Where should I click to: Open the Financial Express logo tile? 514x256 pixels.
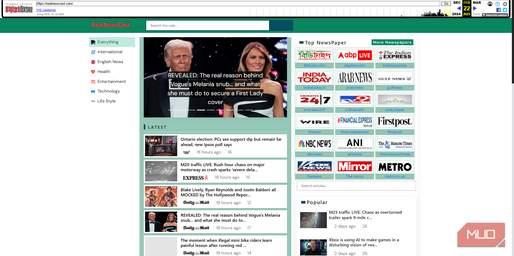(x=354, y=122)
